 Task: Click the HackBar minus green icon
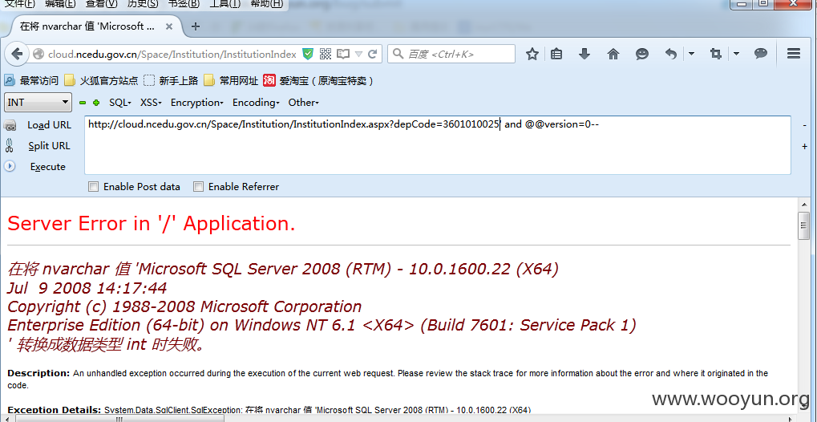point(83,103)
